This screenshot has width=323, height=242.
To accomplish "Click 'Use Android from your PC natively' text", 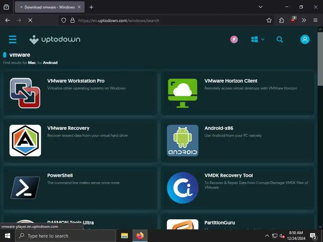I will (233, 135).
